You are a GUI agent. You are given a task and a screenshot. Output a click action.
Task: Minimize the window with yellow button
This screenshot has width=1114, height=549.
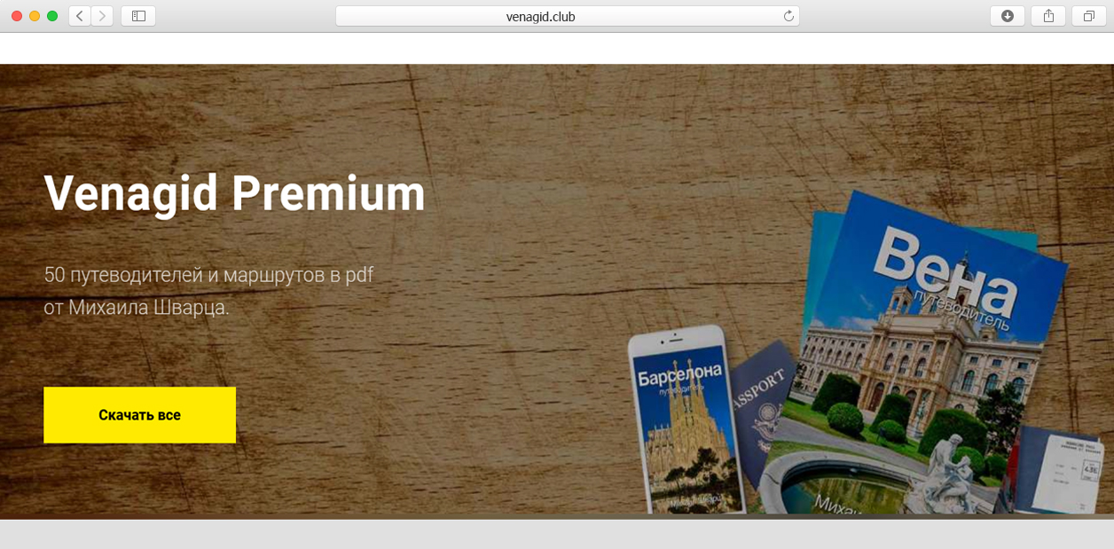35,16
